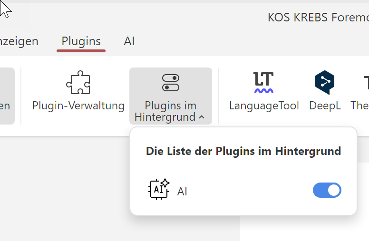
Task: Click the KOS KREBS document title
Action: click(318, 18)
